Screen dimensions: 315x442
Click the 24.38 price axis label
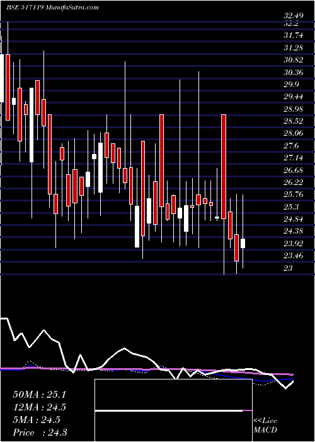[294, 232]
